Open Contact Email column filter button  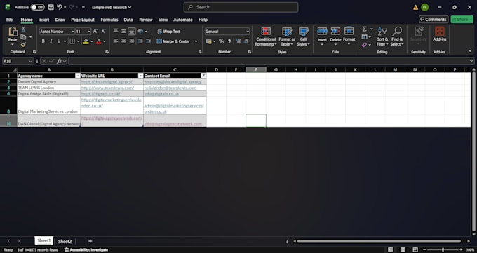(x=203, y=76)
